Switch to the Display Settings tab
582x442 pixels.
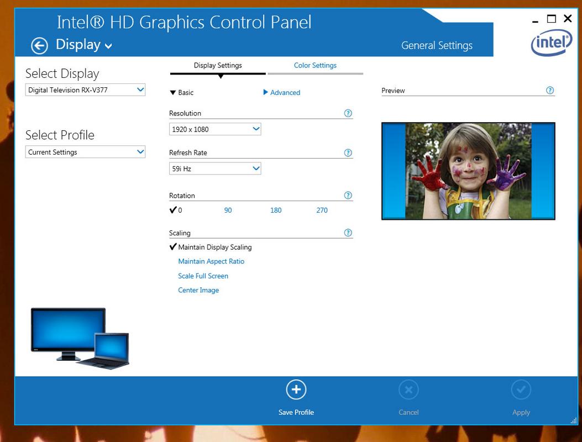tap(218, 65)
